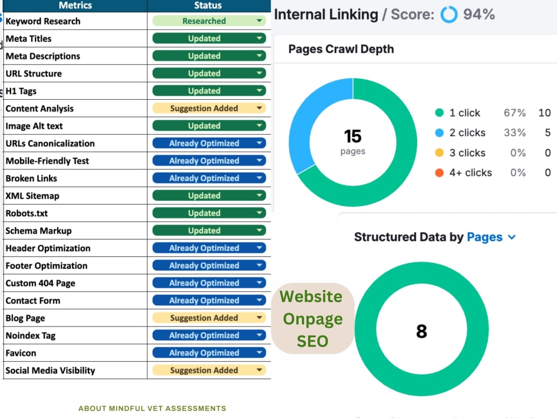Open Favicon status dropdown
The width and height of the screenshot is (557, 418).
click(x=209, y=353)
